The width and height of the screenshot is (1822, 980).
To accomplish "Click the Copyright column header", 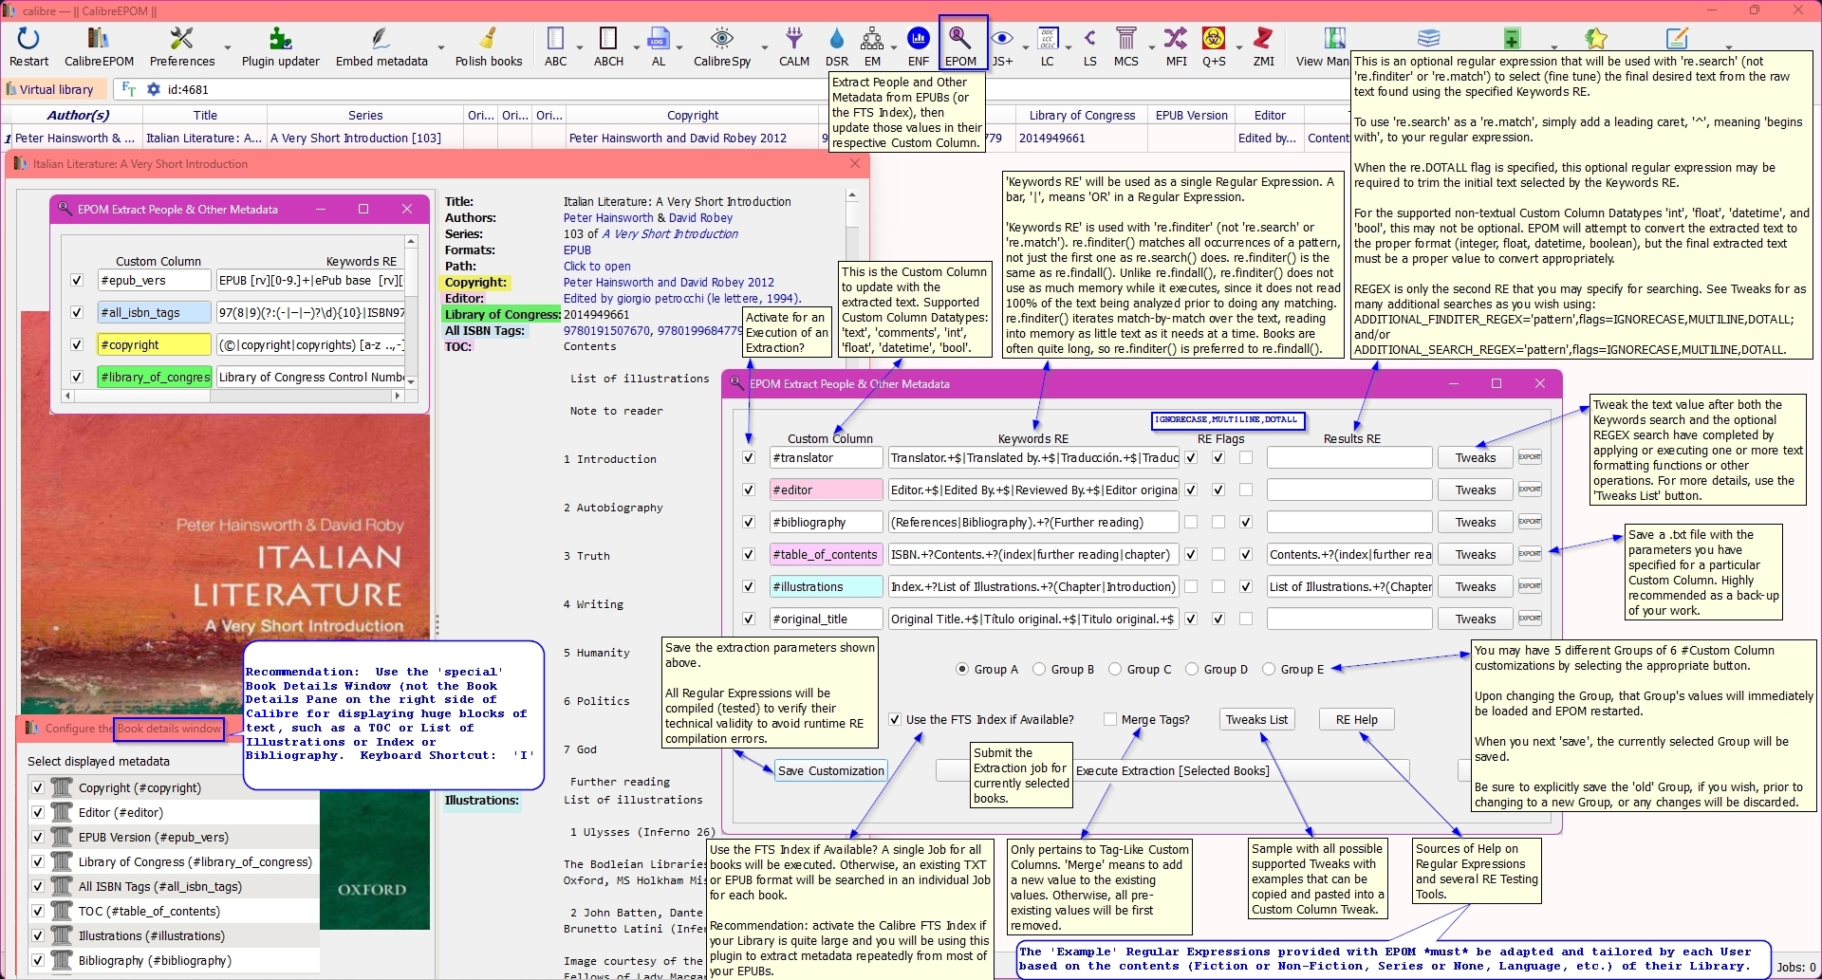I will [693, 115].
